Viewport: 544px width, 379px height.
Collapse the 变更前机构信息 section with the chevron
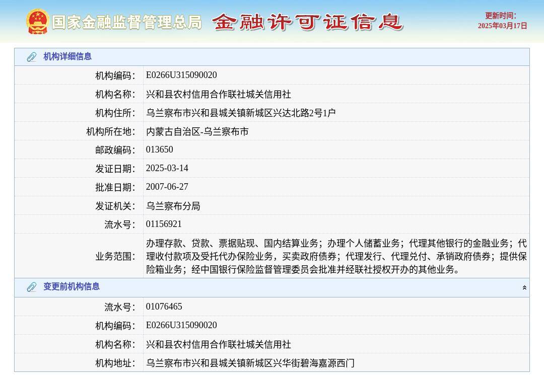tap(524, 287)
